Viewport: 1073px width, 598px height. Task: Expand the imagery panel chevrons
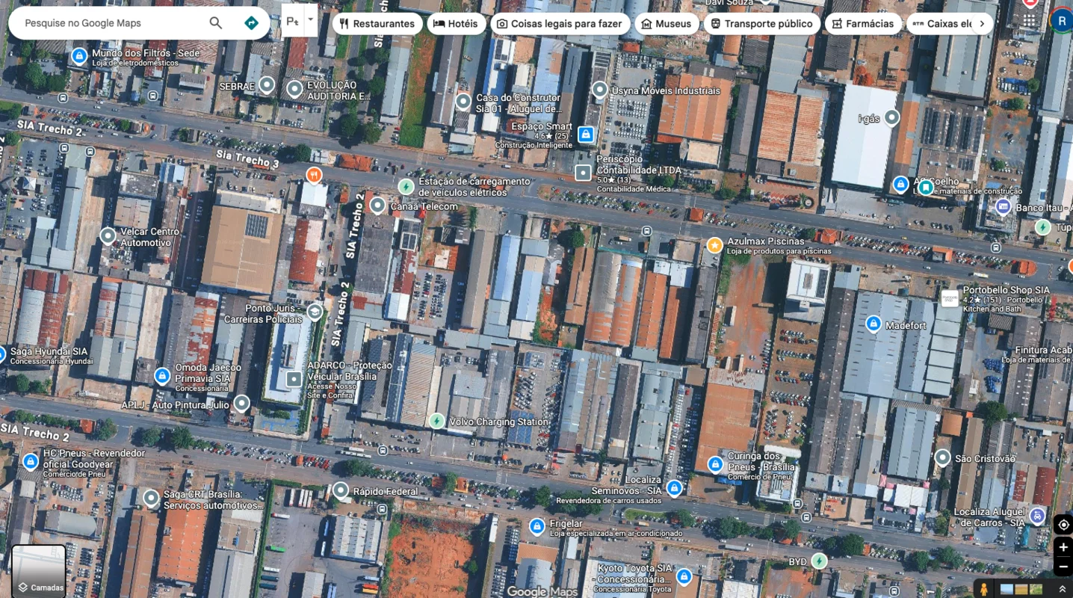pos(1062,590)
